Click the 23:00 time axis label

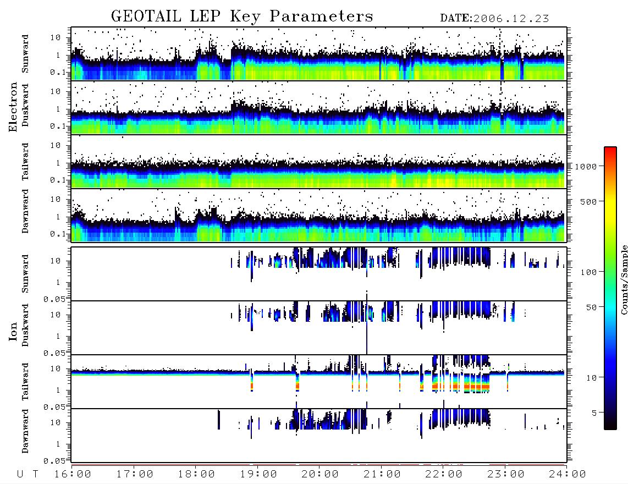506,474
